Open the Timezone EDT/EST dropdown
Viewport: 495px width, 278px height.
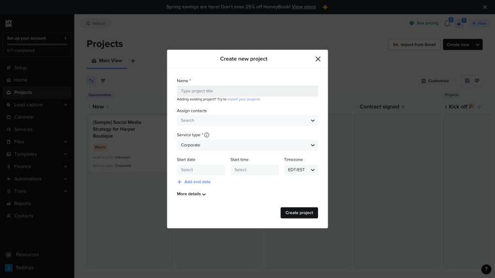pyautogui.click(x=301, y=170)
